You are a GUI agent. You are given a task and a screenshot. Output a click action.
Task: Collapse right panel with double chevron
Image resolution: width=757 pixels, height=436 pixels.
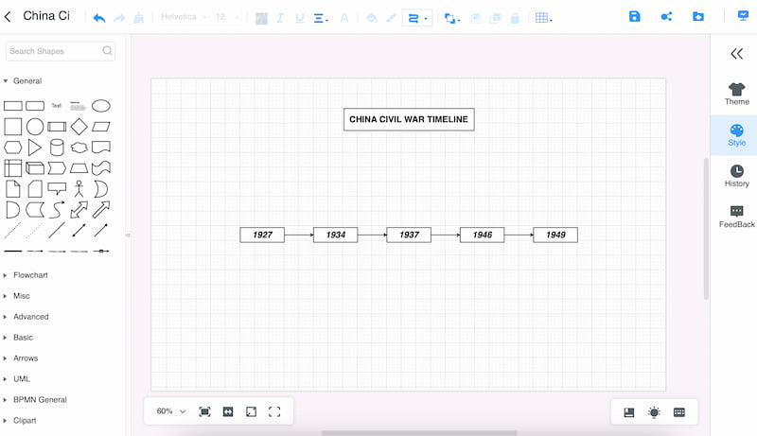pos(737,54)
